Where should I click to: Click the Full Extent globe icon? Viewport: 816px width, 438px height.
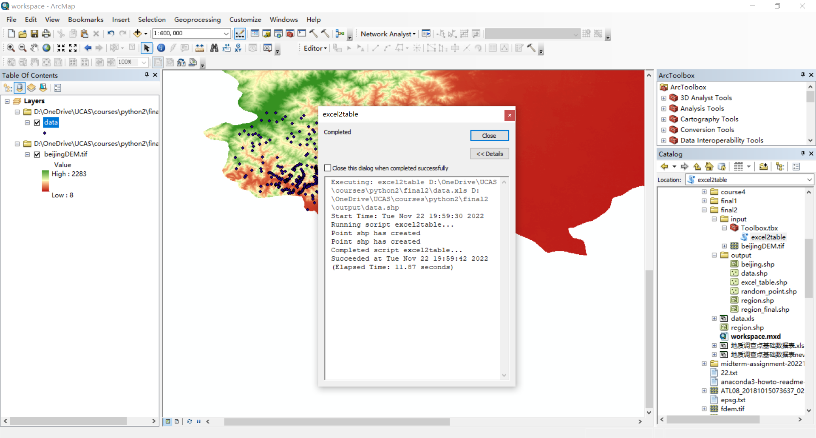pyautogui.click(x=46, y=48)
